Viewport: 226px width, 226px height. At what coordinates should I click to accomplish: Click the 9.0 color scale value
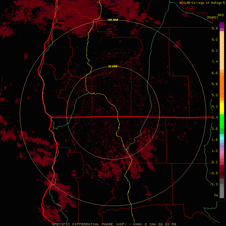click(215, 39)
